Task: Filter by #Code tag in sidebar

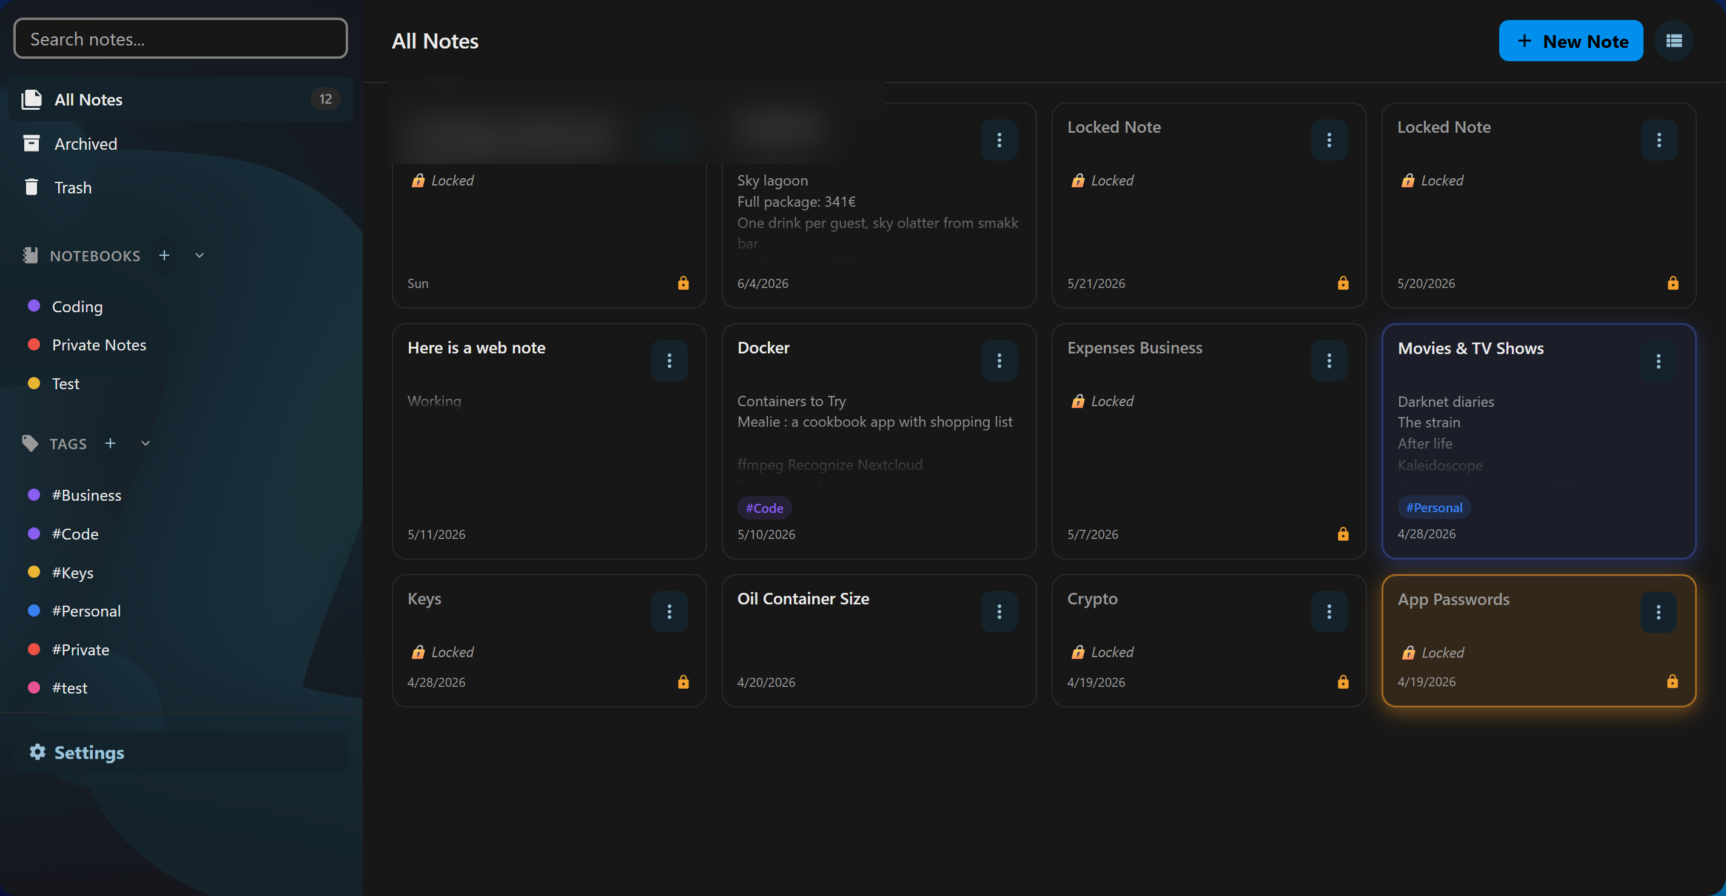Action: (x=75, y=533)
